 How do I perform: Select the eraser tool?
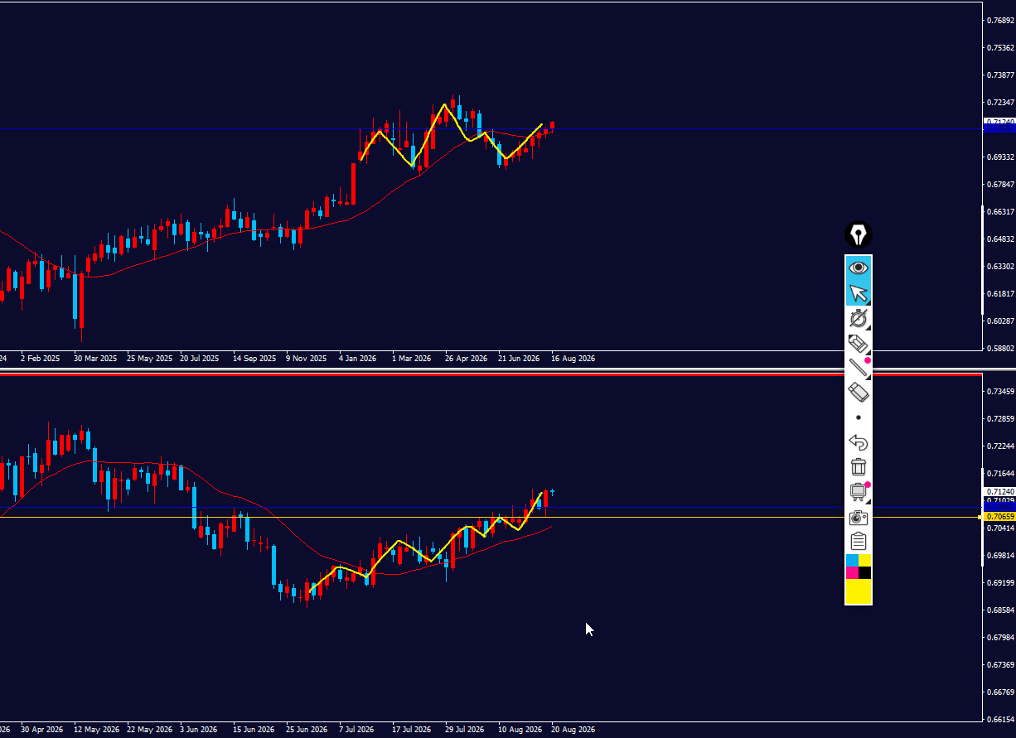coord(859,393)
